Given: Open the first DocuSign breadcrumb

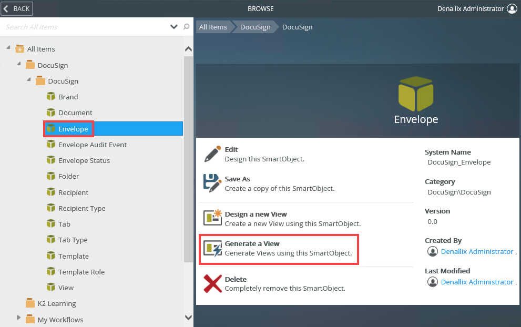Looking at the screenshot, I should tap(255, 27).
